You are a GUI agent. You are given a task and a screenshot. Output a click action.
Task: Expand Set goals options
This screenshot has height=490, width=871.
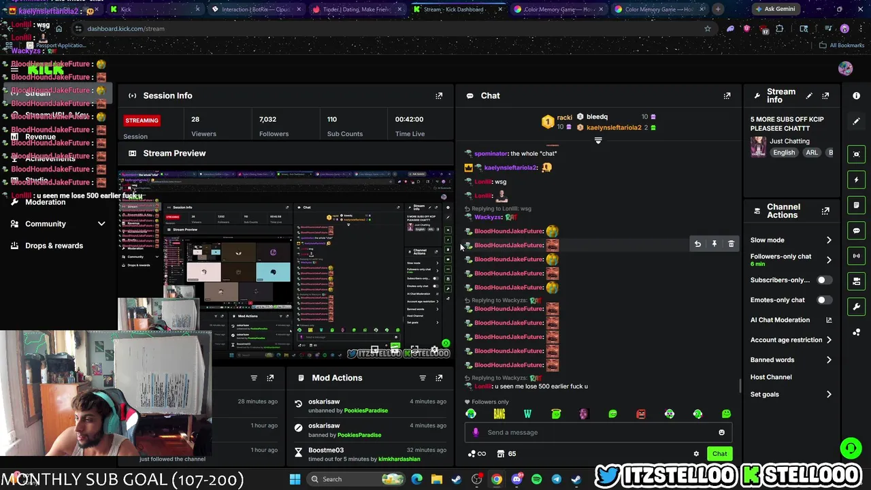click(829, 395)
